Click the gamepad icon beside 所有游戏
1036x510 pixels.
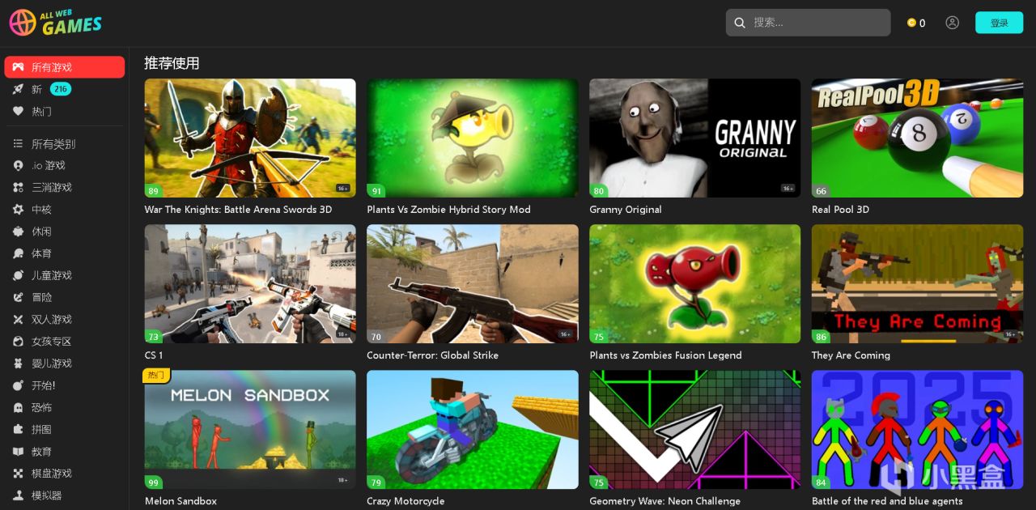click(18, 67)
